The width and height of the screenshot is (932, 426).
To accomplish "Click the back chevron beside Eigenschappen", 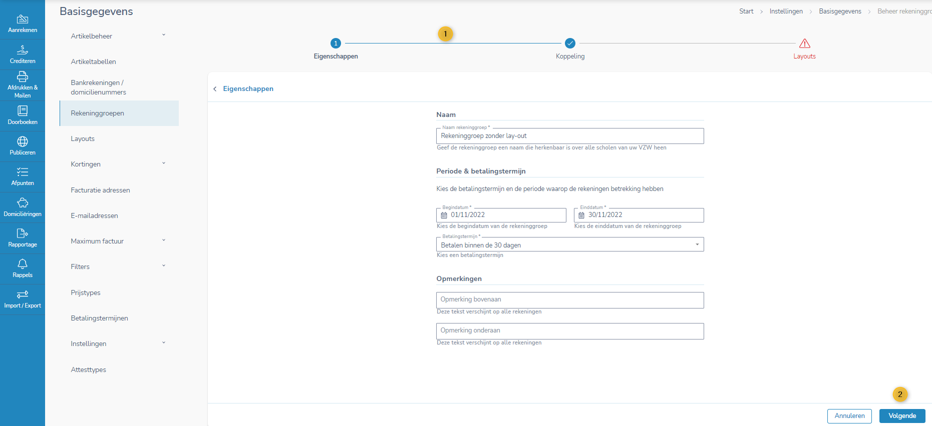I will [215, 89].
